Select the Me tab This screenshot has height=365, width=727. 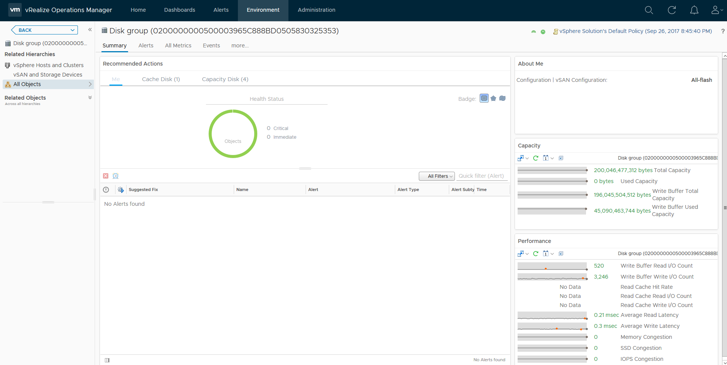[116, 79]
